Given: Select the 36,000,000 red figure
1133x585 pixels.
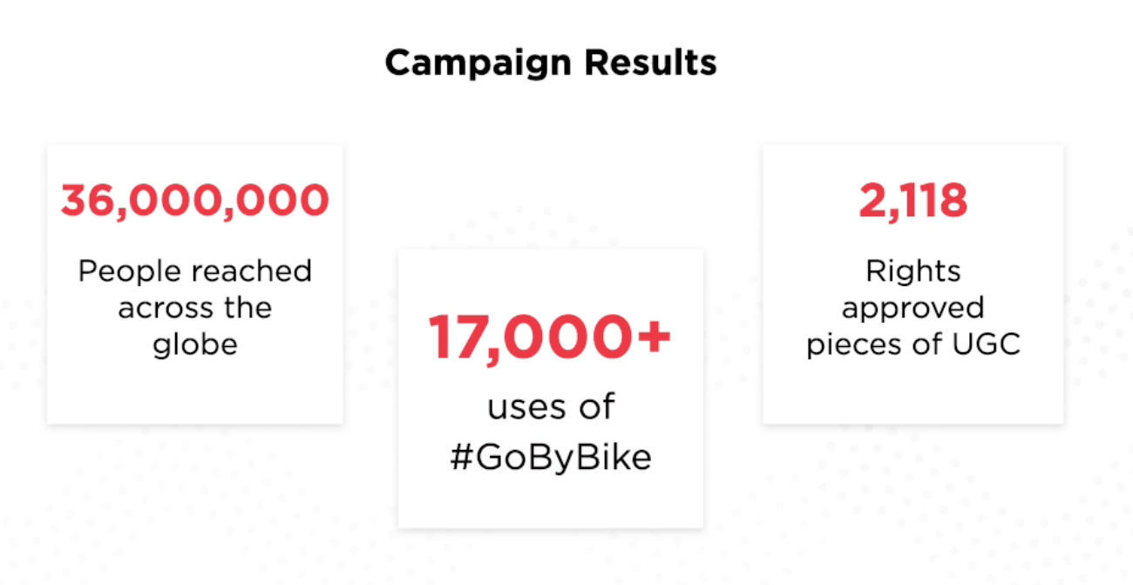Looking at the screenshot, I should [195, 201].
